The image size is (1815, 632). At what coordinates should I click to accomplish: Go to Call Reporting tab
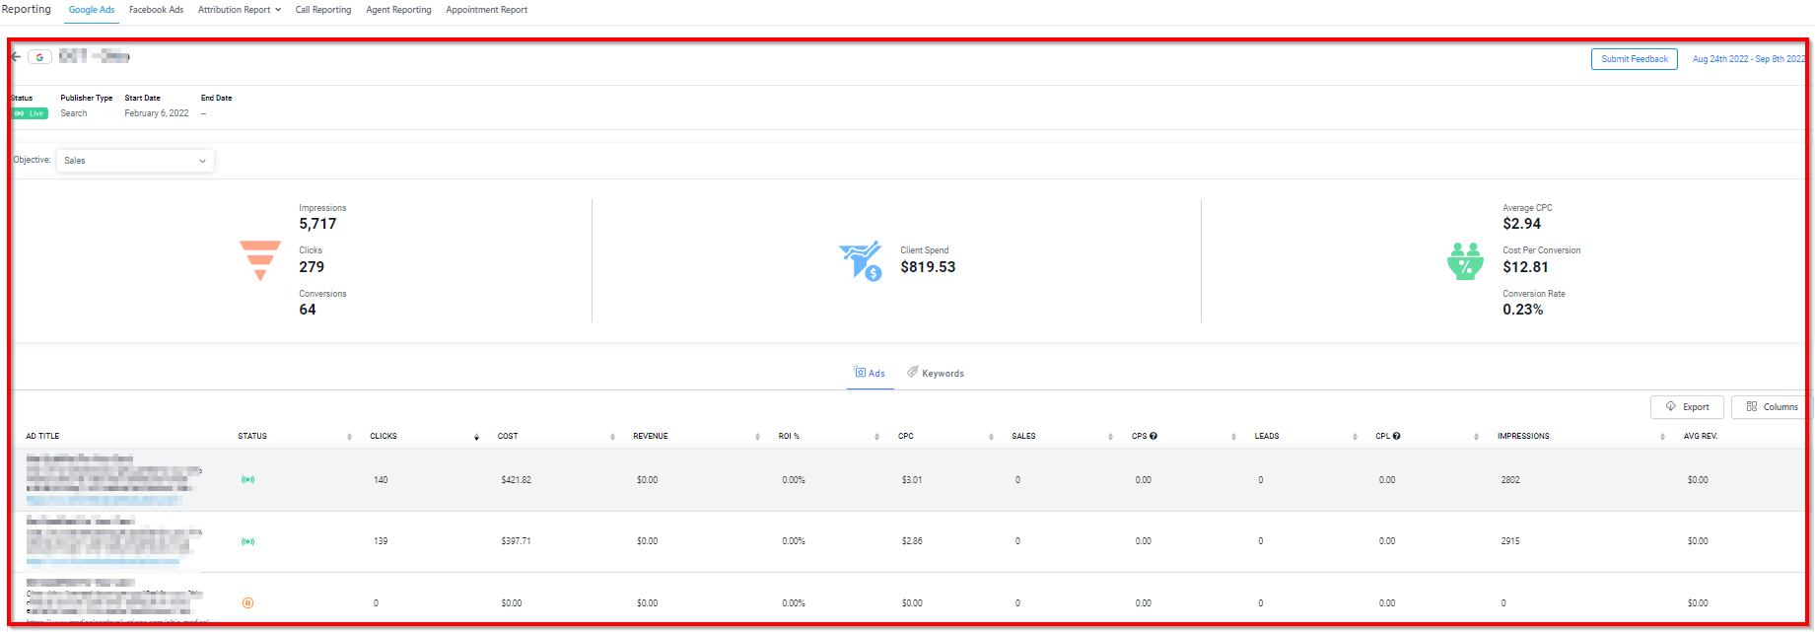tap(322, 10)
